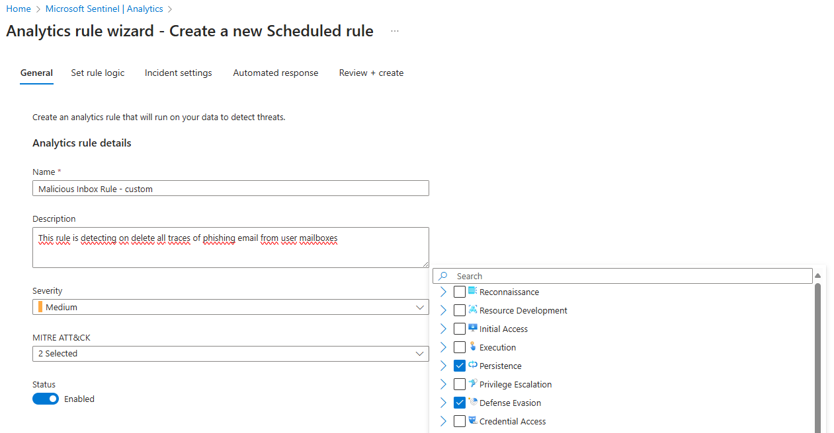
Task: Go to the Incident settings tab
Action: pyautogui.click(x=179, y=73)
